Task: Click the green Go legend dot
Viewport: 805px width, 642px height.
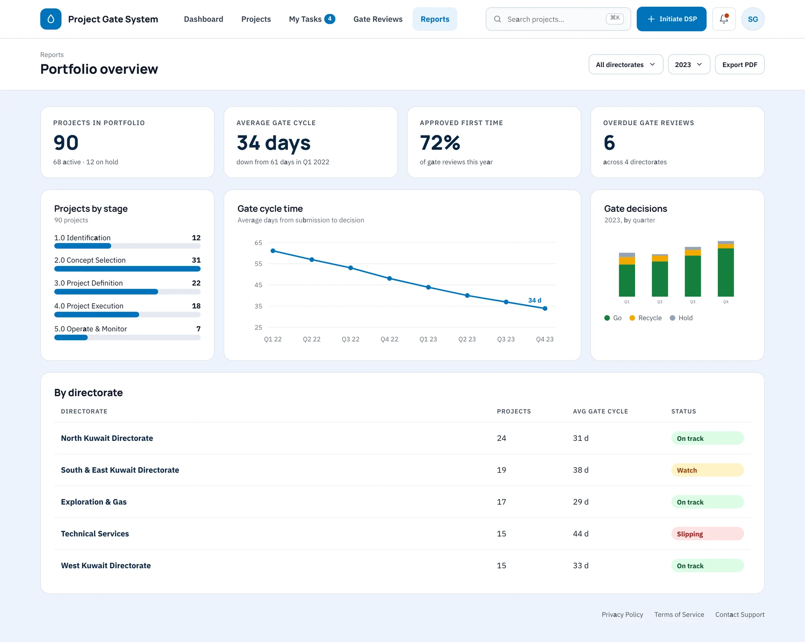Action: click(x=607, y=318)
